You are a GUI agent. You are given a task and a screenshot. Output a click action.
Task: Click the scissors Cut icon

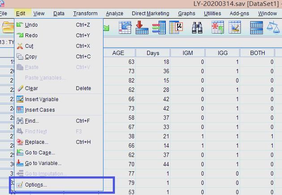[20, 46]
